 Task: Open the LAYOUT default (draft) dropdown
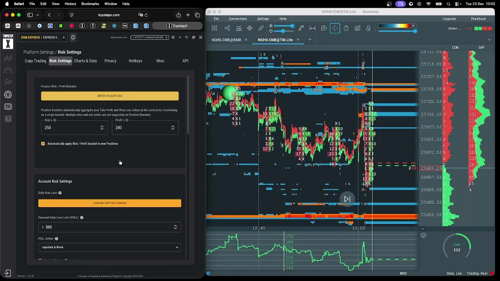click(x=150, y=37)
